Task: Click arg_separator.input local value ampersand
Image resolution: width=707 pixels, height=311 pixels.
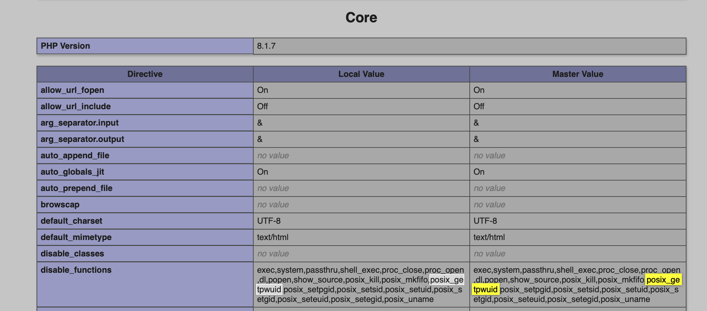Action: (x=260, y=123)
